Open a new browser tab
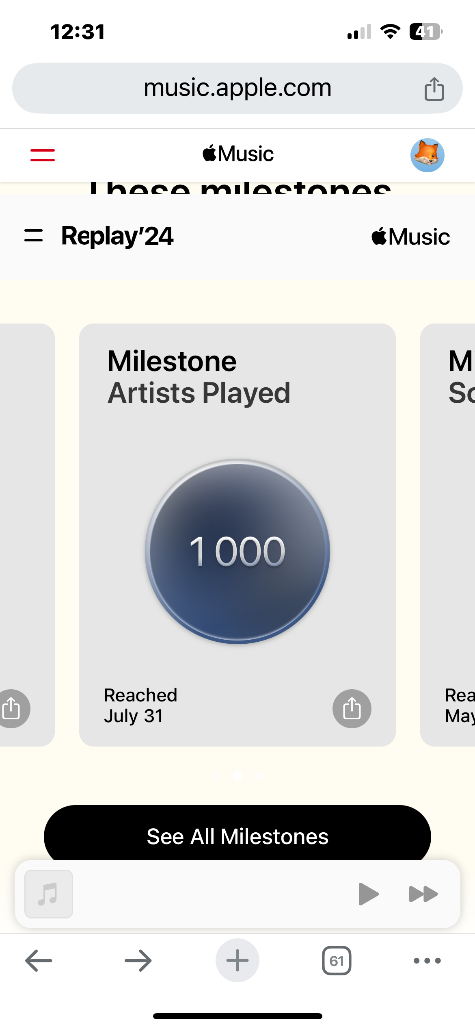Screen dimensions: 475x1029 click(237, 961)
